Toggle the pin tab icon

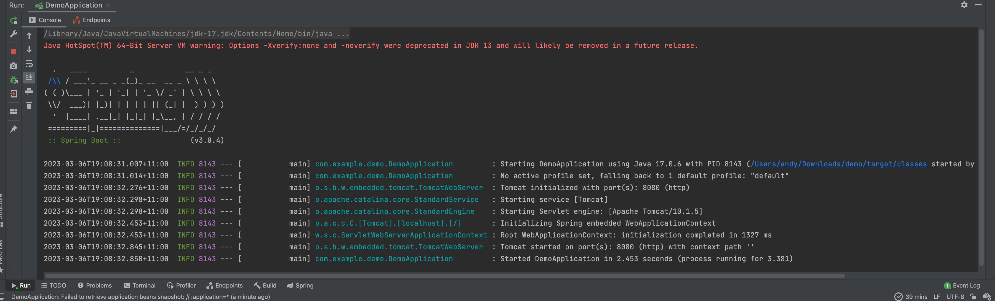click(13, 129)
